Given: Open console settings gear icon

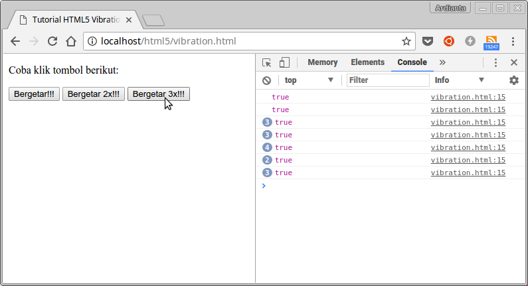Looking at the screenshot, I should point(513,80).
